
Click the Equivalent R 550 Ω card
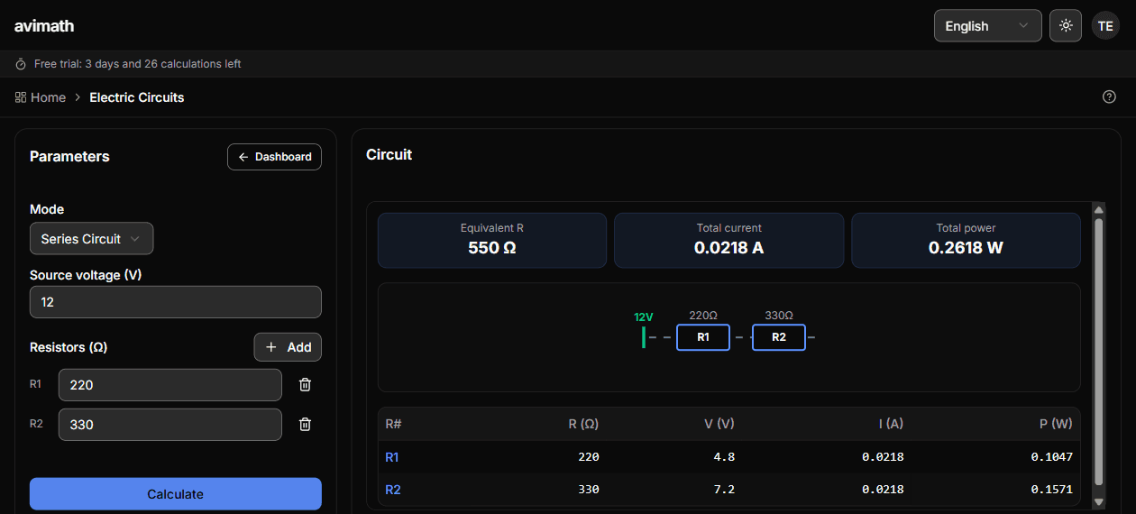click(492, 240)
